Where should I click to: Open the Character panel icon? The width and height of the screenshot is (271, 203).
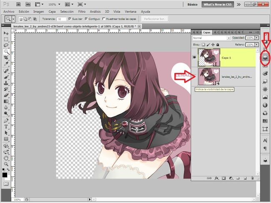click(x=265, y=140)
